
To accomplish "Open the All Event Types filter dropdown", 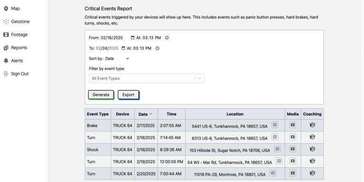I will pos(147,78).
